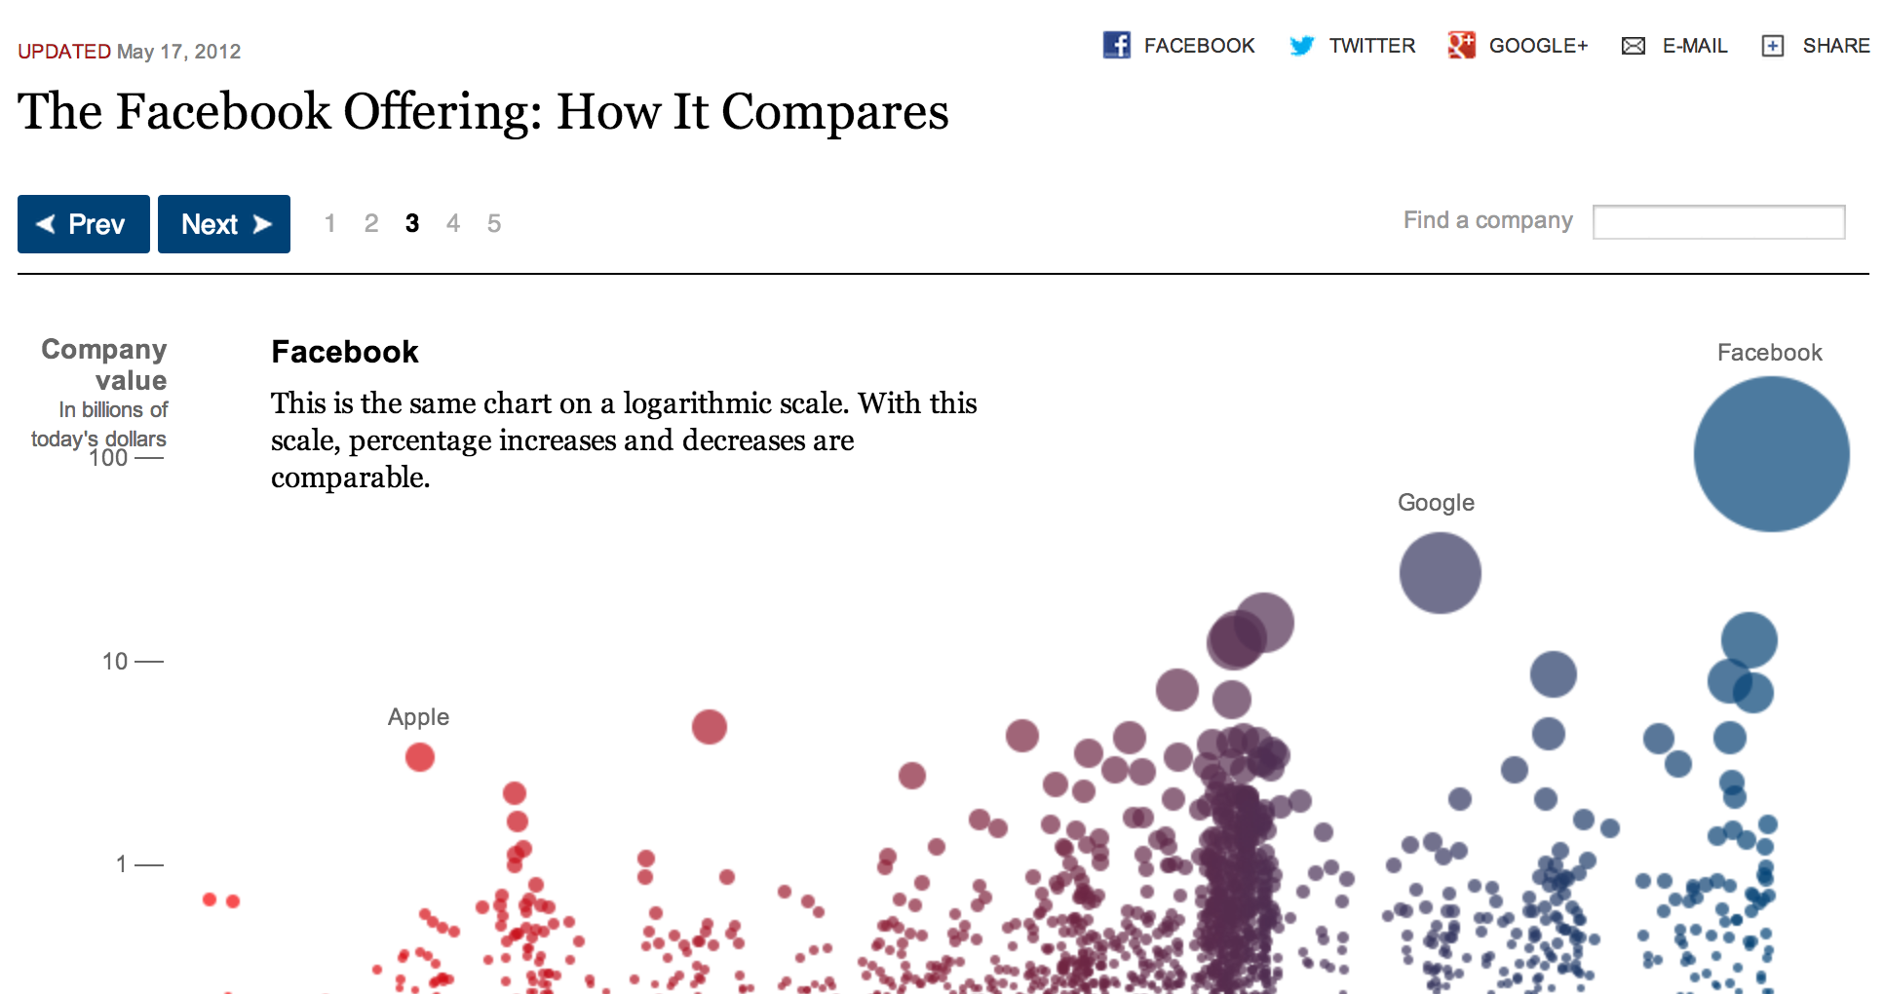Screen dimensions: 1885x994
Task: Select page 4 of the slideshow
Action: coord(453,223)
